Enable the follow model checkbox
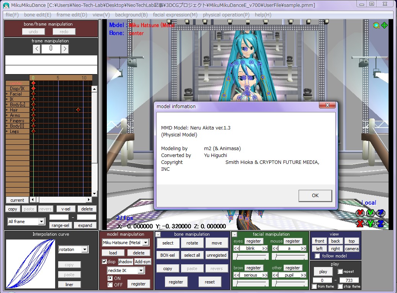The height and width of the screenshot is (293, 397). 317,256
